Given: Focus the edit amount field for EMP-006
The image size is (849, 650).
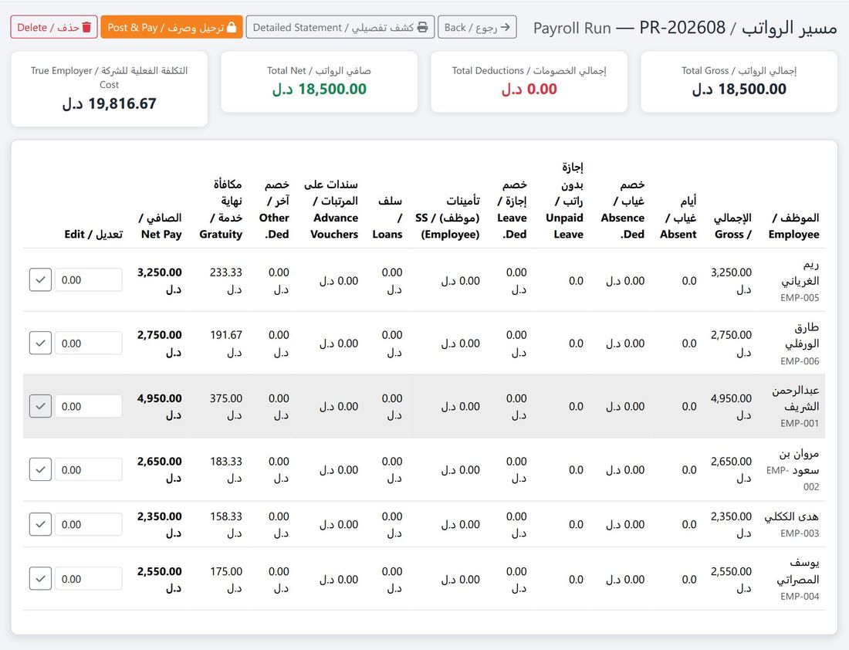Looking at the screenshot, I should coord(88,344).
